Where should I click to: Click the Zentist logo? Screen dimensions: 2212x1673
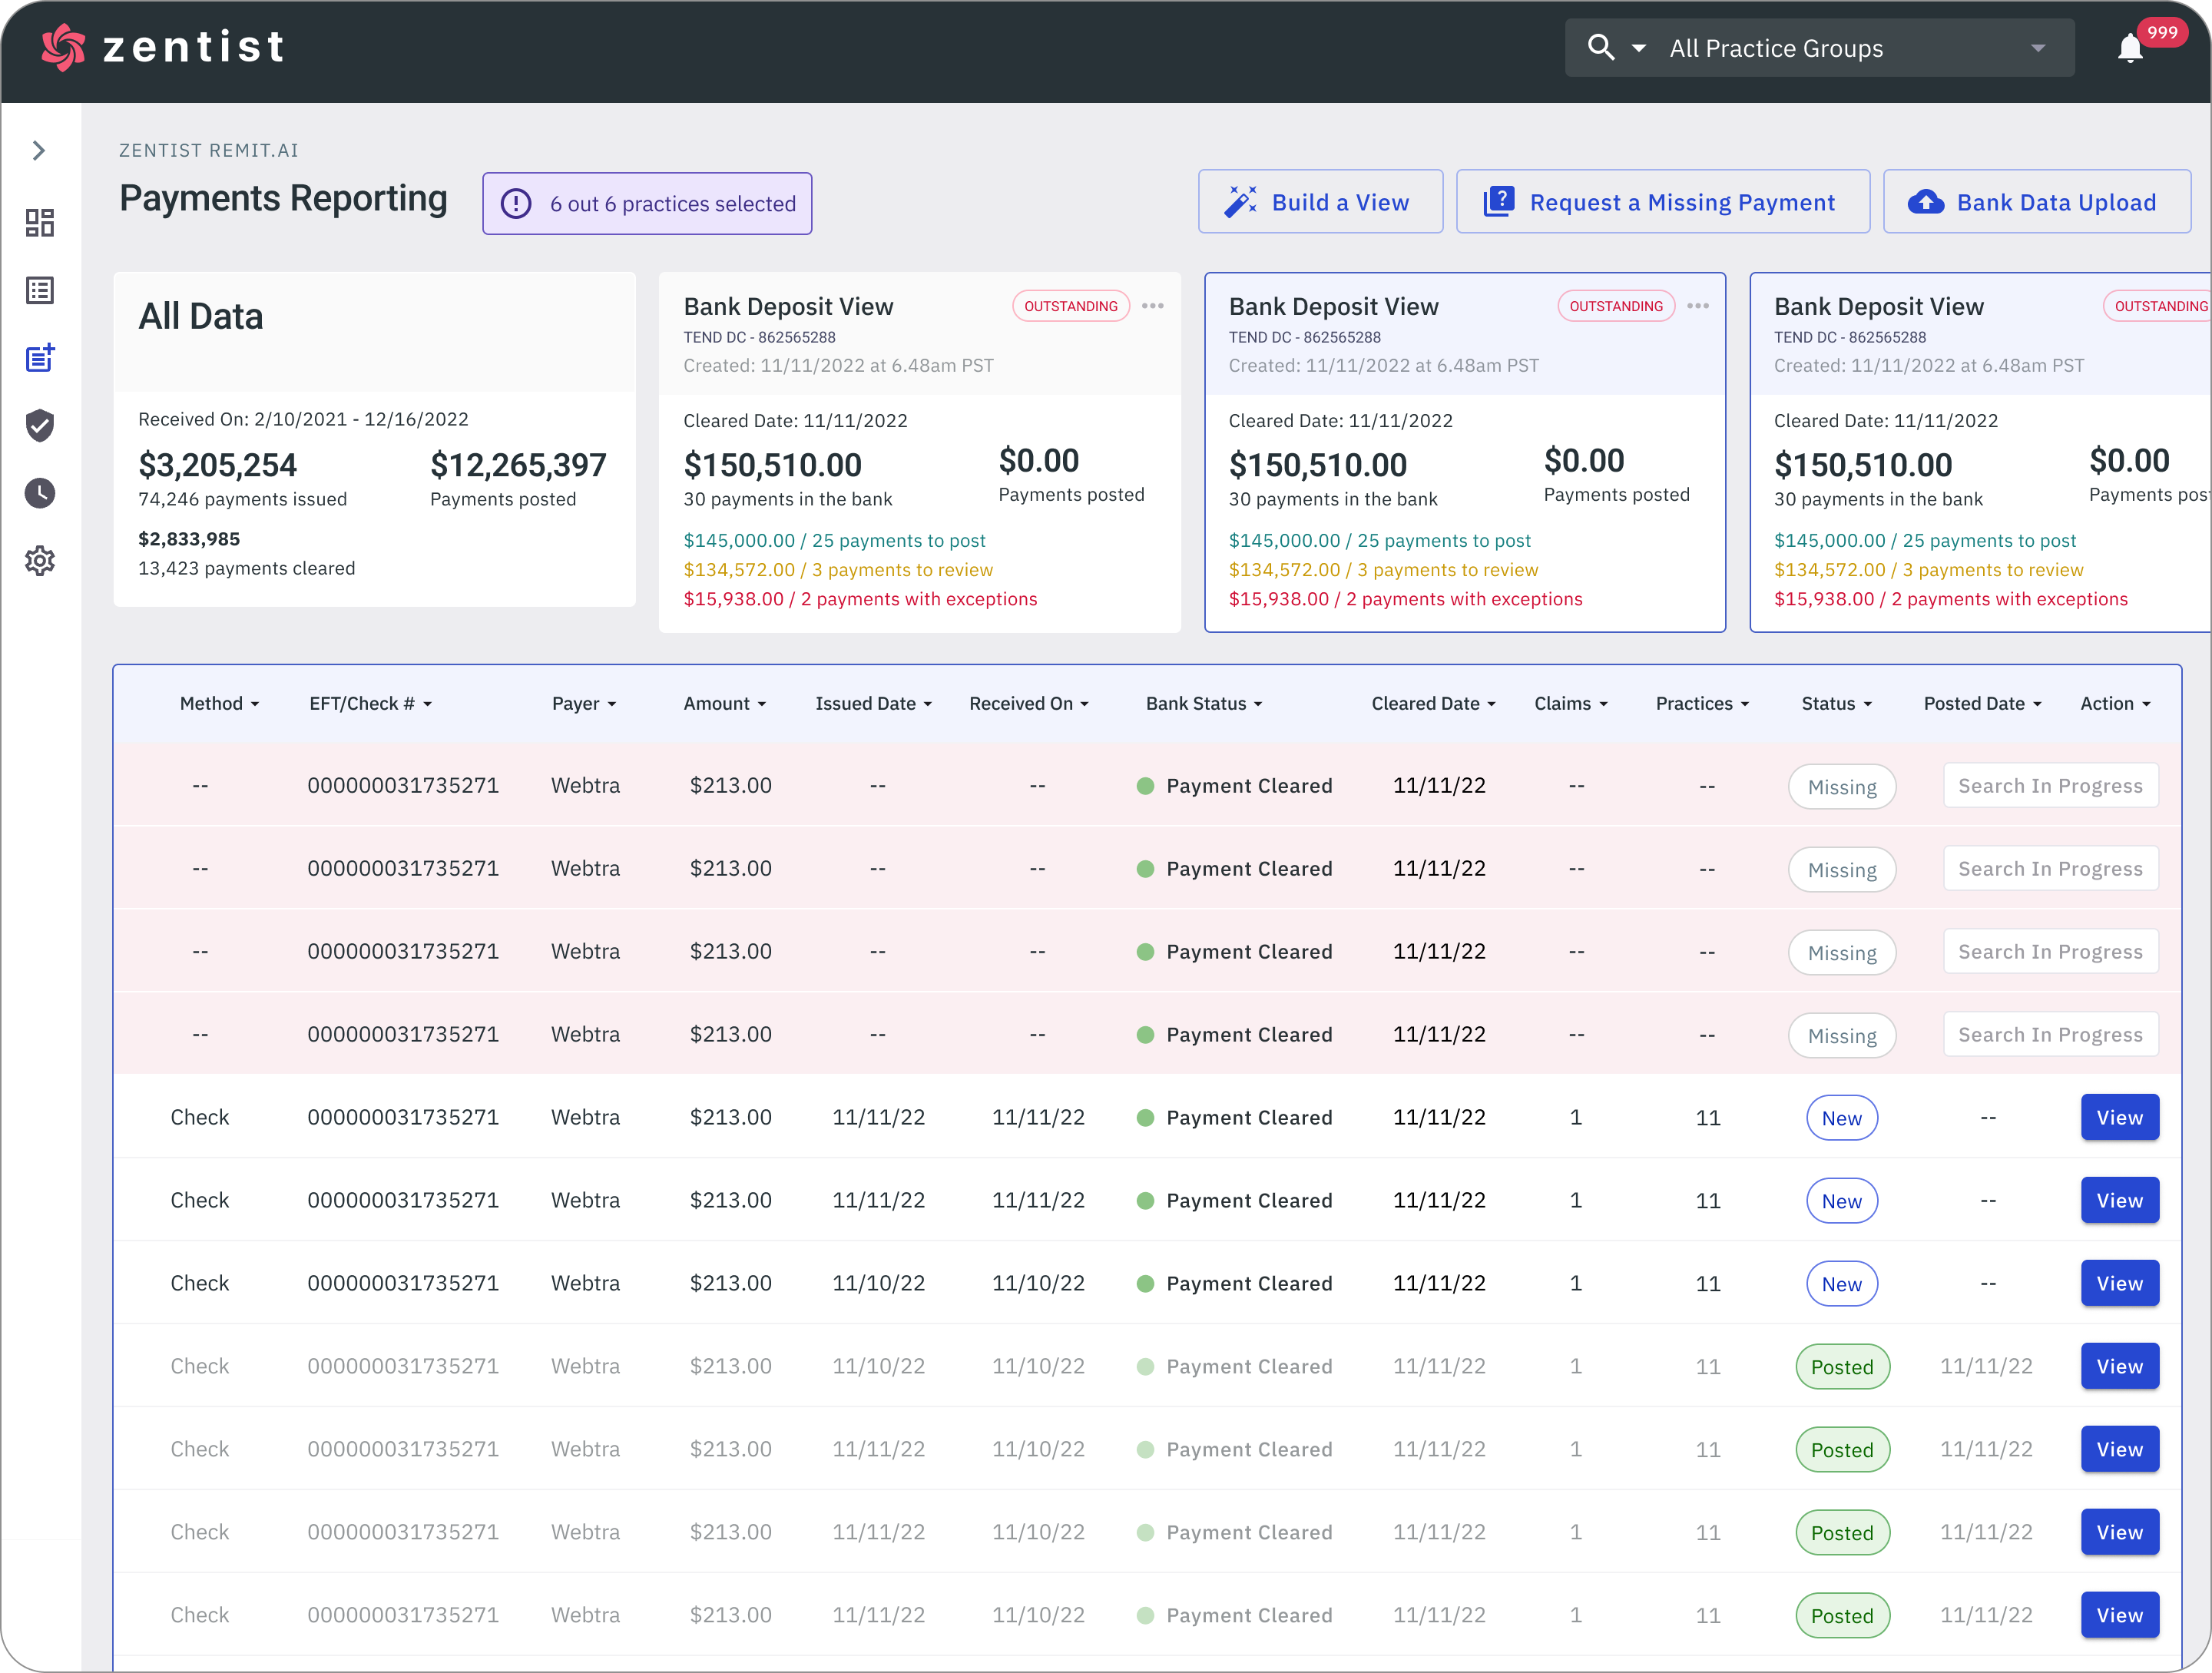(x=163, y=47)
